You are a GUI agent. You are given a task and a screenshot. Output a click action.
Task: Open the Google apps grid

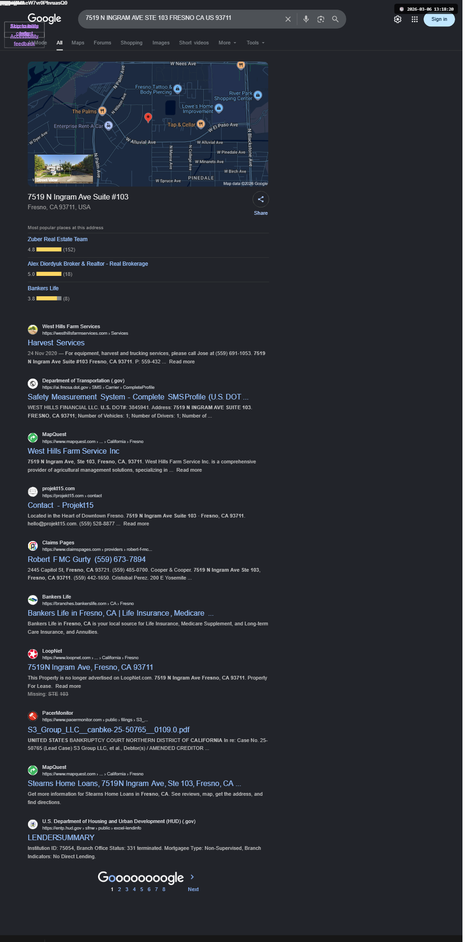pos(414,19)
